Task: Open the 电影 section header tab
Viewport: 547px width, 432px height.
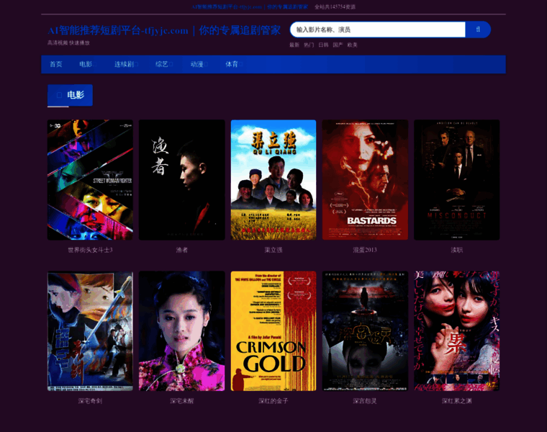Action: [70, 95]
